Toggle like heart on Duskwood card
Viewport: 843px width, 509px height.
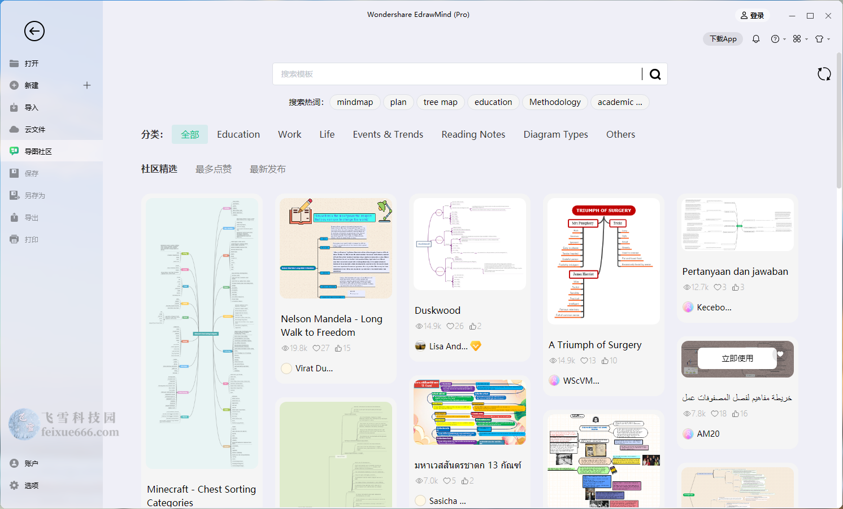450,326
